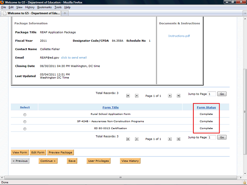Open the Edit menu
Viewport: 247px width, 185px height.
(11, 7)
